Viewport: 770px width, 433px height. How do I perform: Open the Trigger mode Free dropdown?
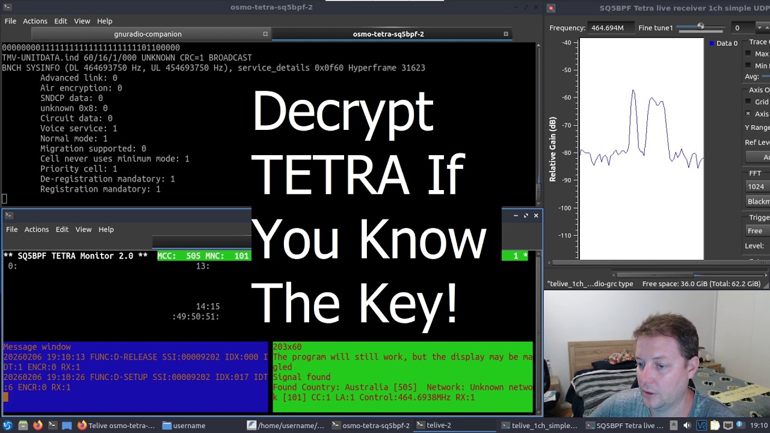(x=758, y=231)
